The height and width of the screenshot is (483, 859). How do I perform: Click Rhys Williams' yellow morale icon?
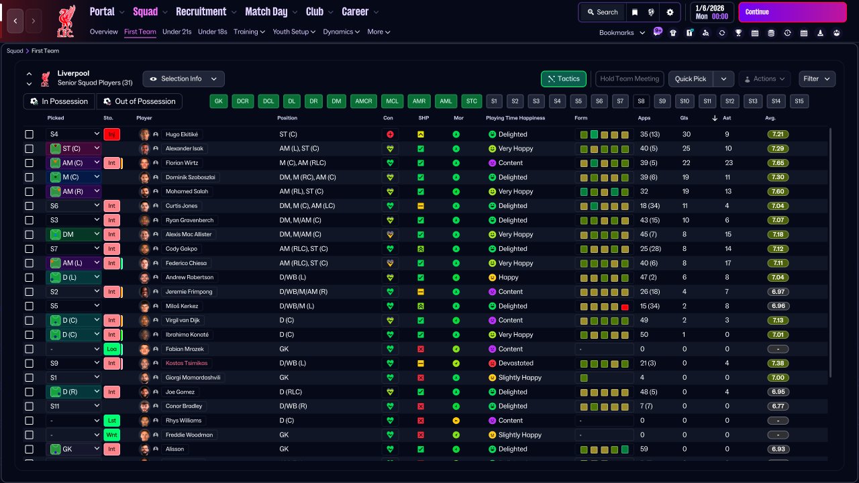tap(456, 421)
